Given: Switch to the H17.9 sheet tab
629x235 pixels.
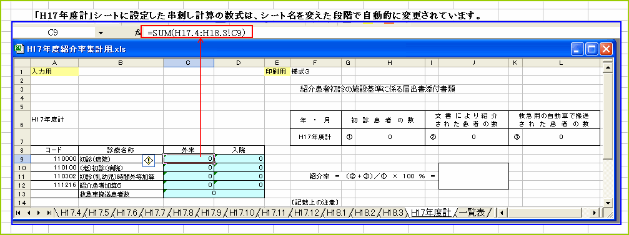Looking at the screenshot, I should point(211,213).
